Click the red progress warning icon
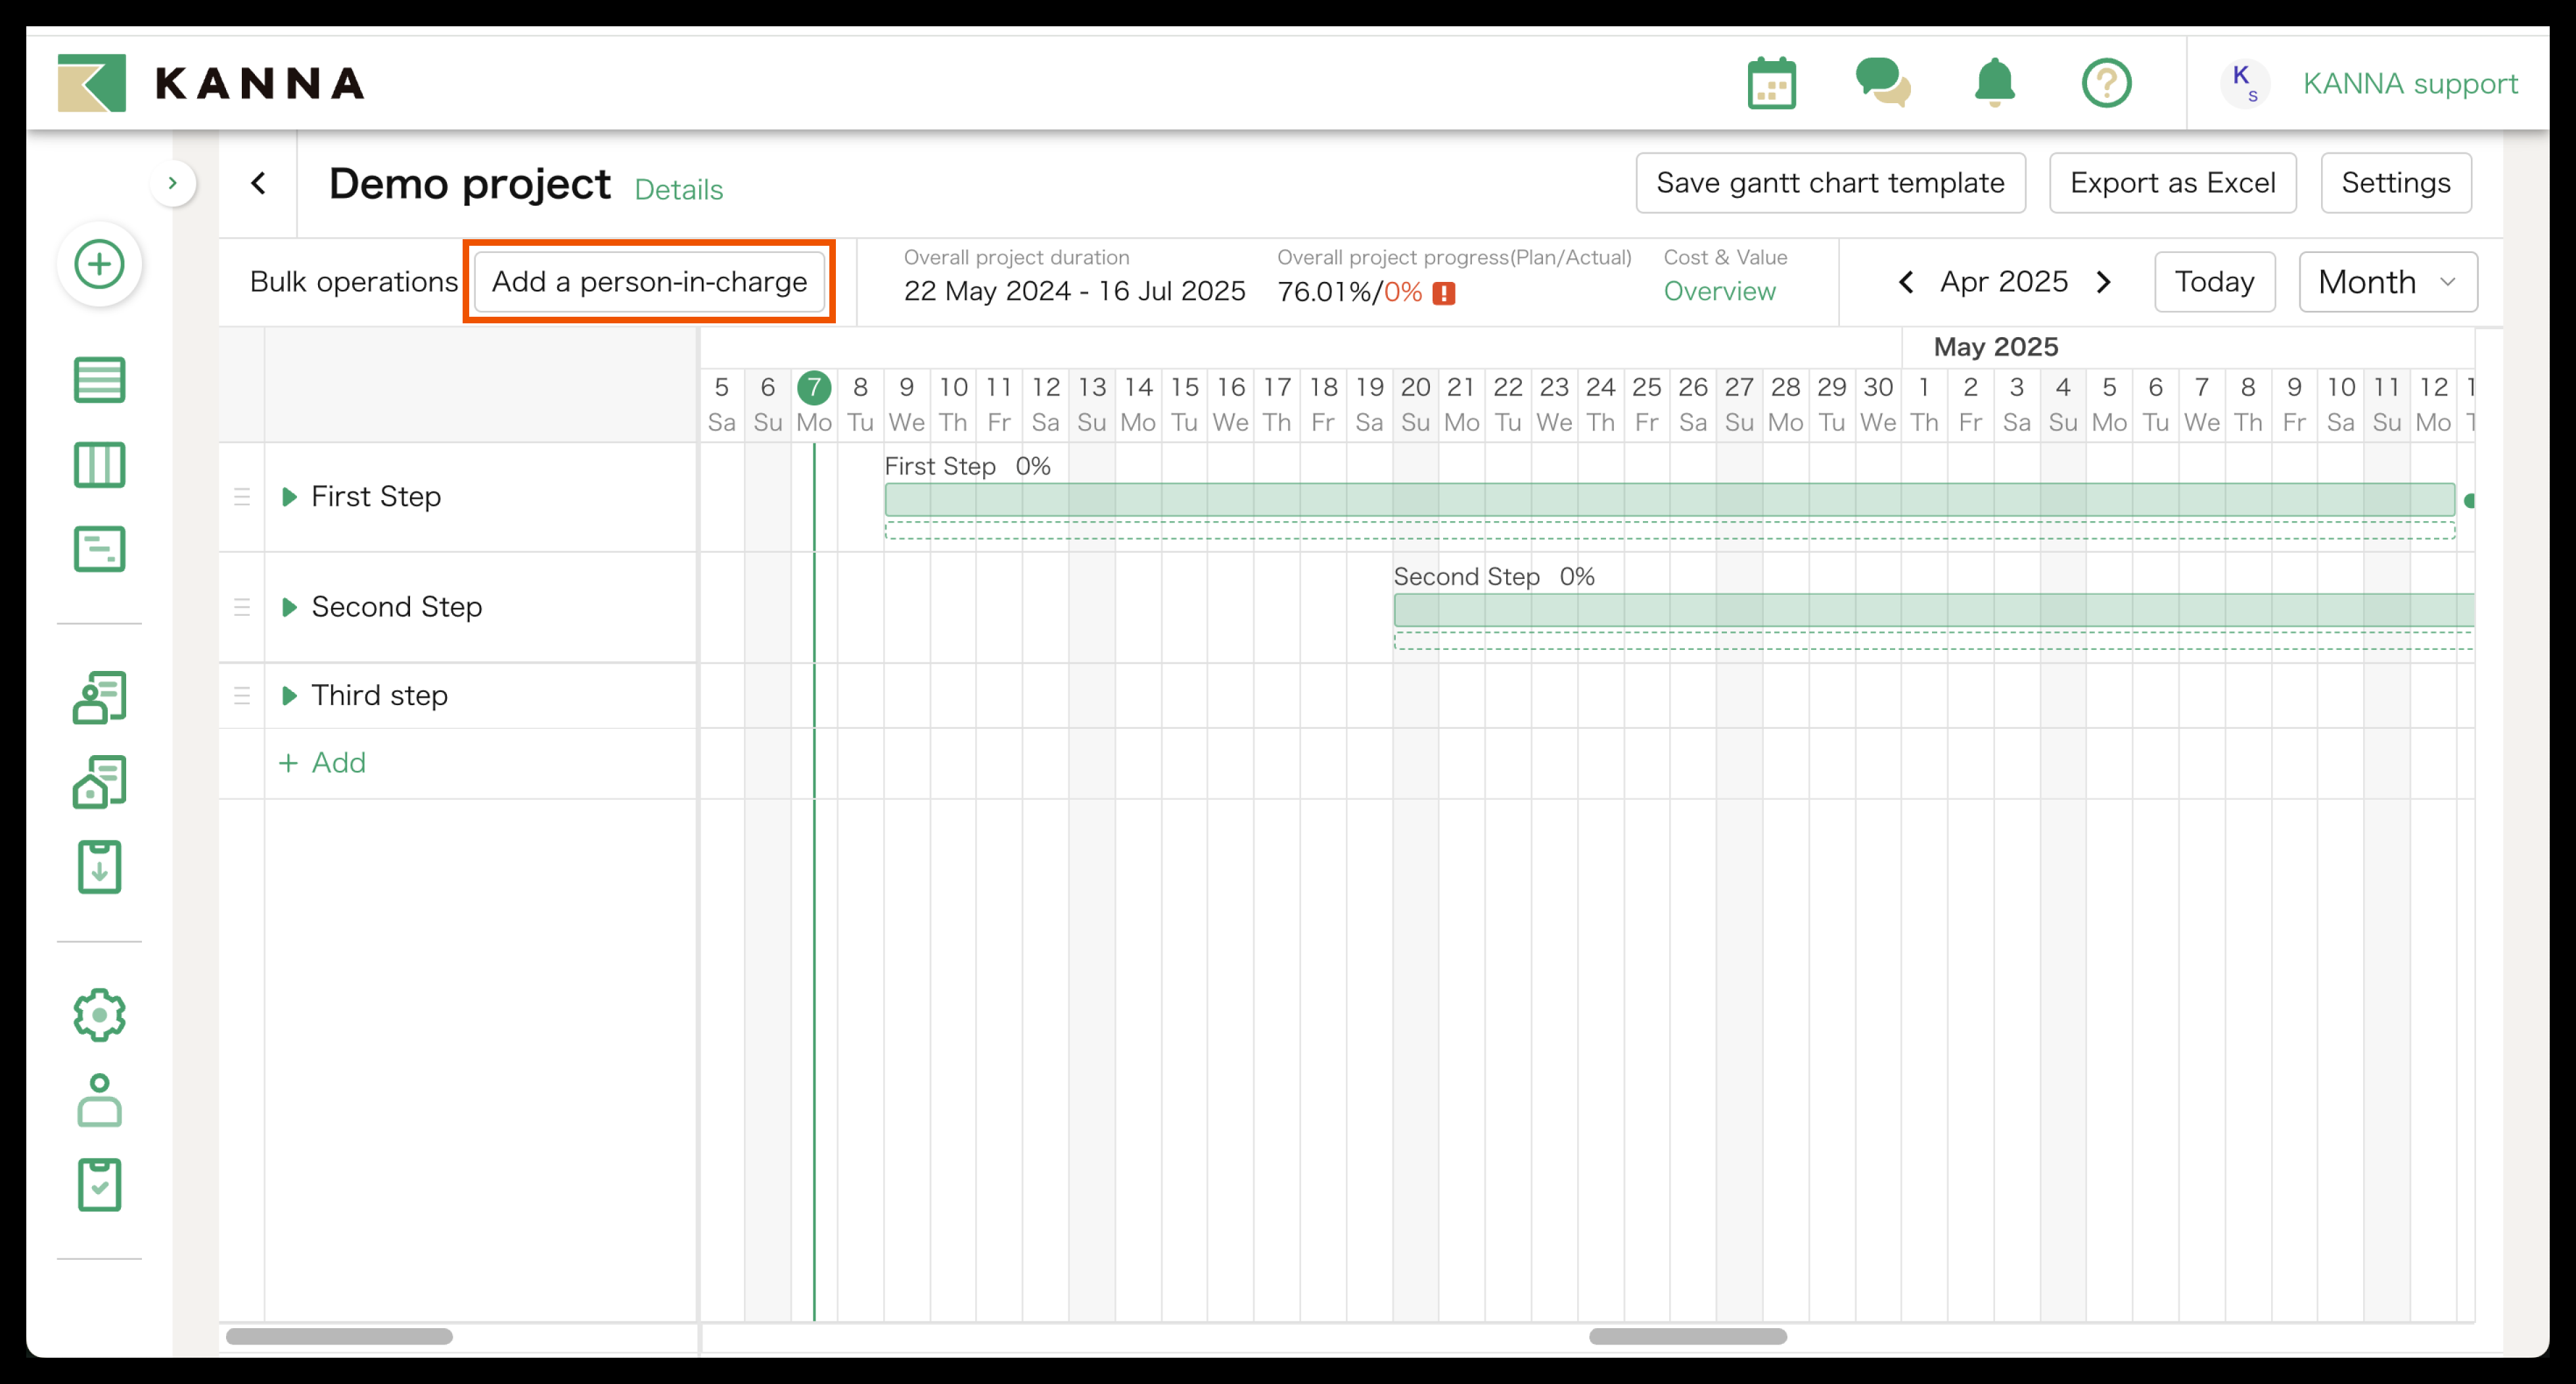2576x1384 pixels. [x=1443, y=293]
